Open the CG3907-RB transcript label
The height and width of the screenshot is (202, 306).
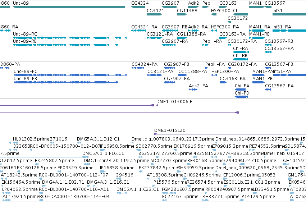click(x=174, y=27)
